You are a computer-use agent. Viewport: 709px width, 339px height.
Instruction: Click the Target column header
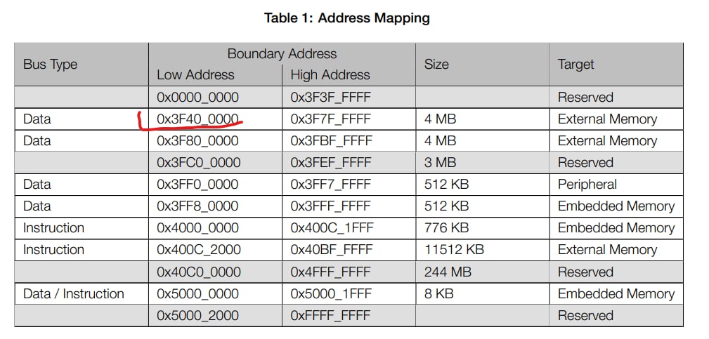575,65
